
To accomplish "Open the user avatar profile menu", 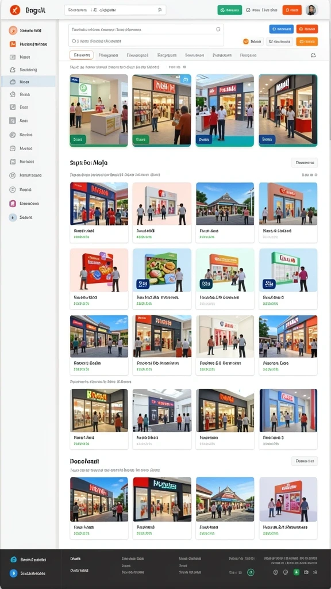I will coord(311,10).
